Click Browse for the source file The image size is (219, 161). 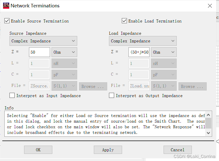(x=93, y=86)
